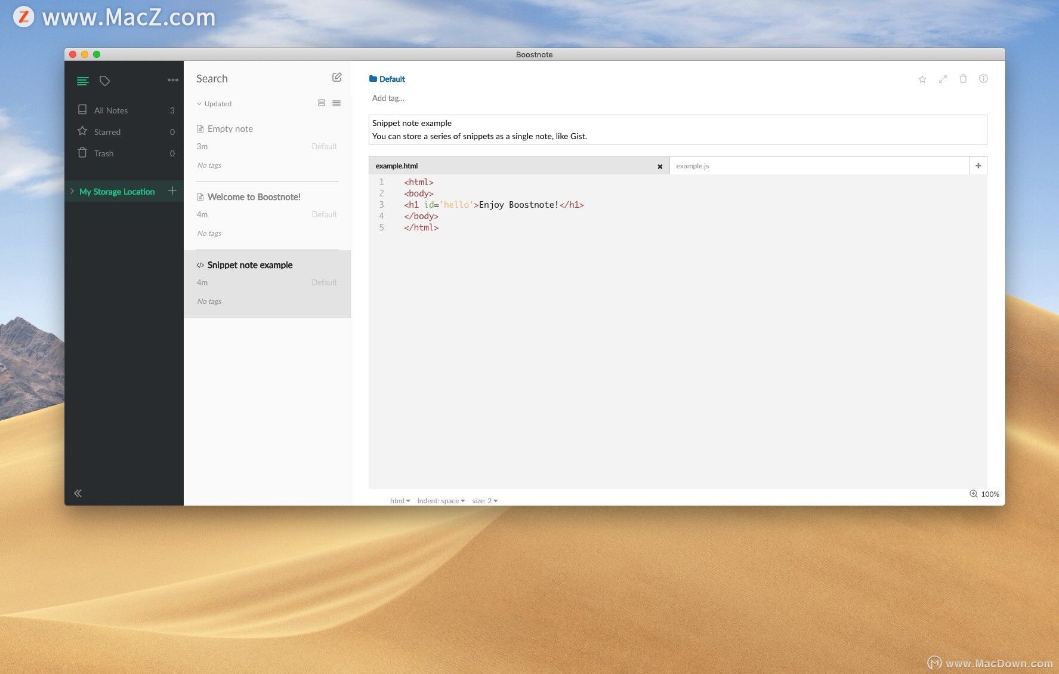Add a new snippet tab with plus
Image resolution: width=1059 pixels, height=674 pixels.
click(x=978, y=165)
